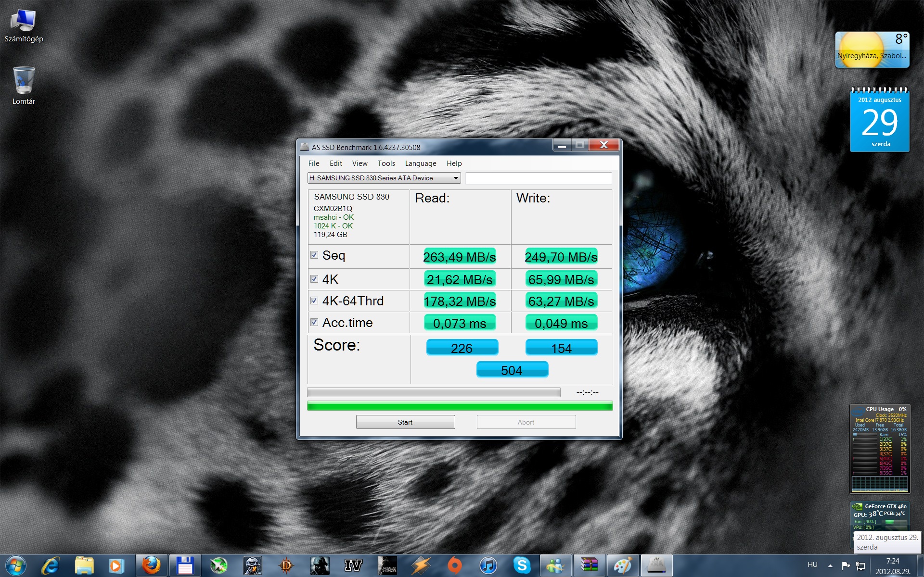The height and width of the screenshot is (577, 924).
Task: Click 4K write value 65,99 MB/s
Action: click(x=561, y=279)
